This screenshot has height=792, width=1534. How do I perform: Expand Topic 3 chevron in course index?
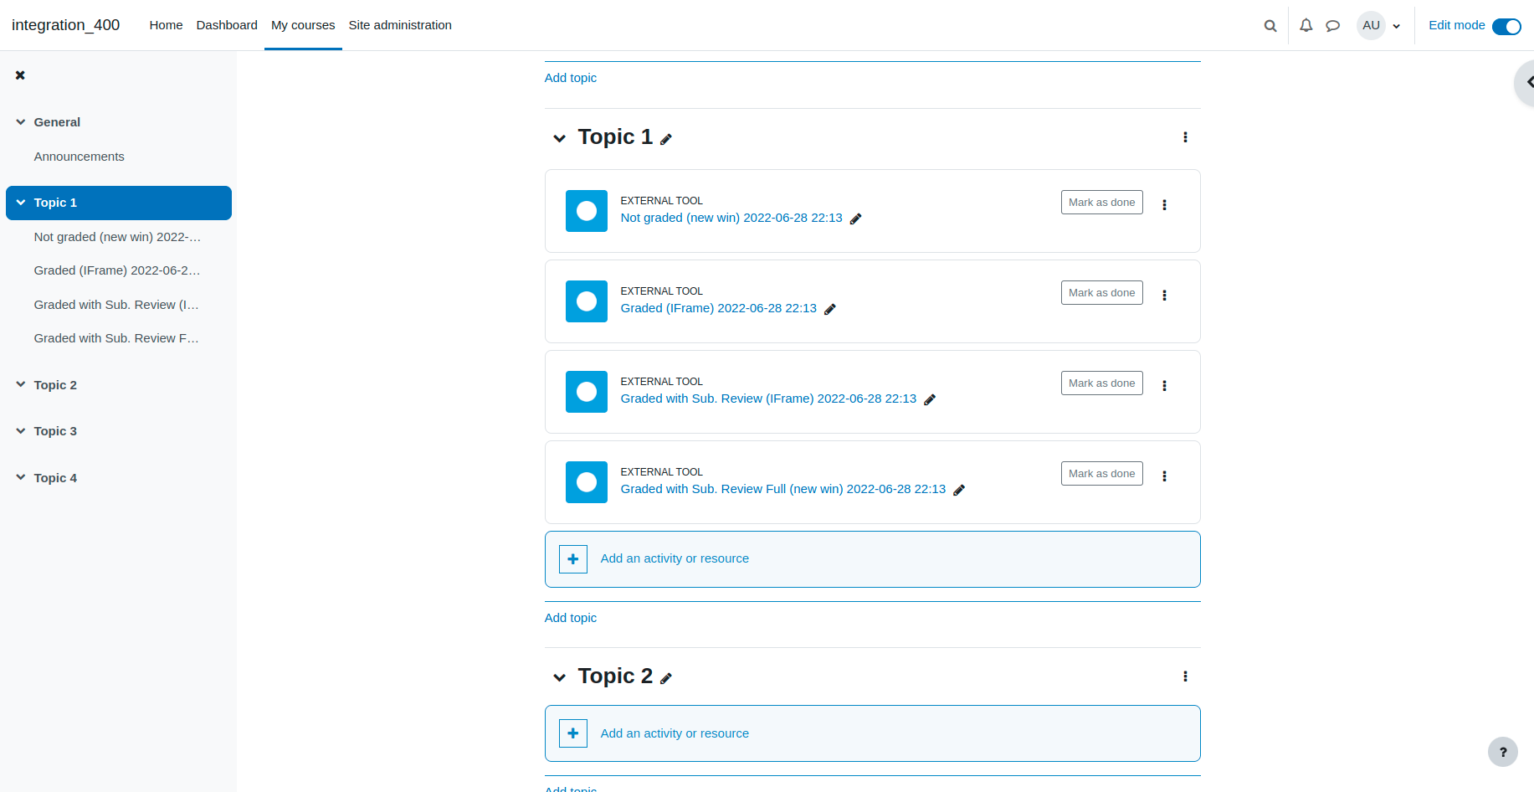click(20, 431)
